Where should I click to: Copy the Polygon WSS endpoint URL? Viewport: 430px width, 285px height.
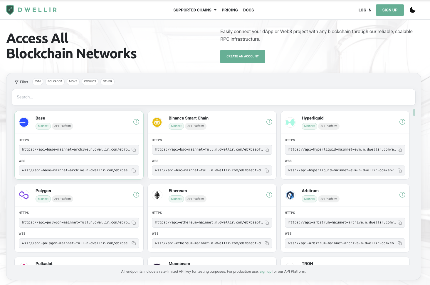pyautogui.click(x=134, y=243)
